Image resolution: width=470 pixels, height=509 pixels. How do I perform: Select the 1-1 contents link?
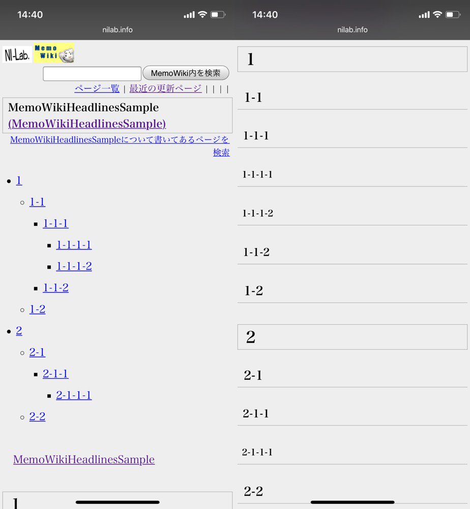pos(37,202)
